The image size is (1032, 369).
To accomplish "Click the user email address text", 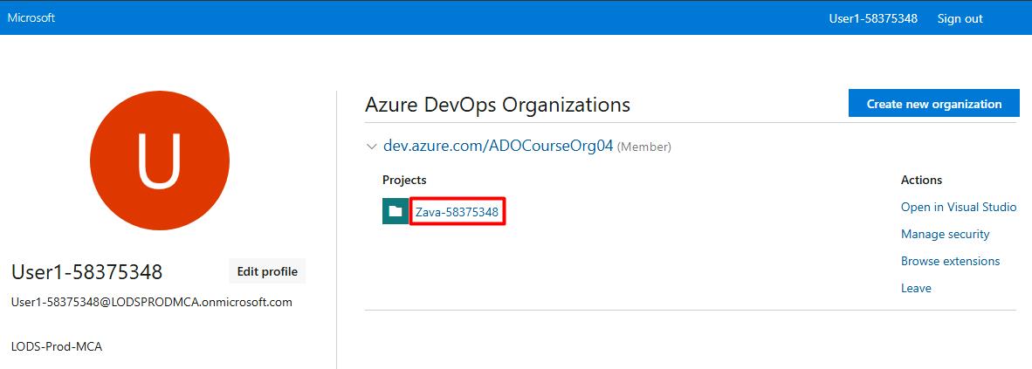I will 151,303.
